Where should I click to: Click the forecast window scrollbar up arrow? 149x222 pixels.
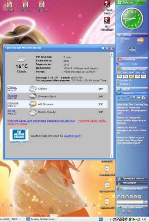(112, 54)
